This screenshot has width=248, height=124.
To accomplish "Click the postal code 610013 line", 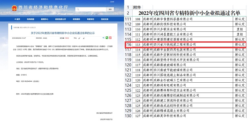I will (x=21, y=75).
